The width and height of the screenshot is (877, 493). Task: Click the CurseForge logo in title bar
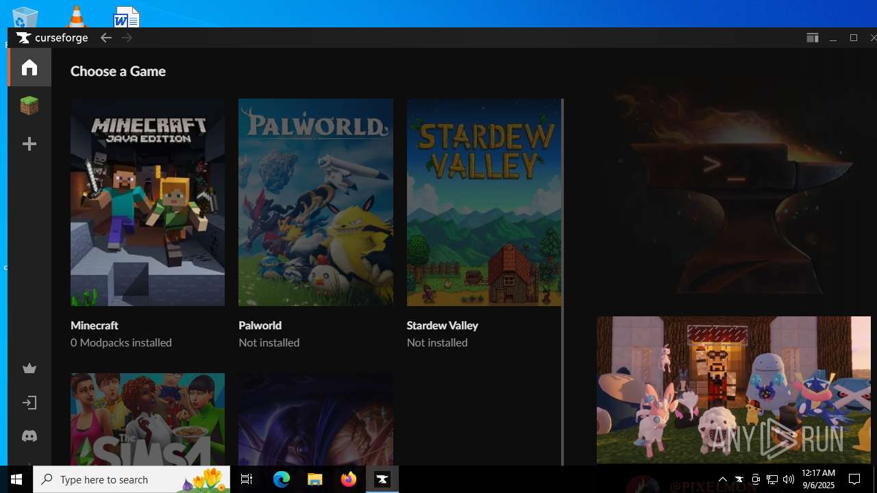click(53, 38)
